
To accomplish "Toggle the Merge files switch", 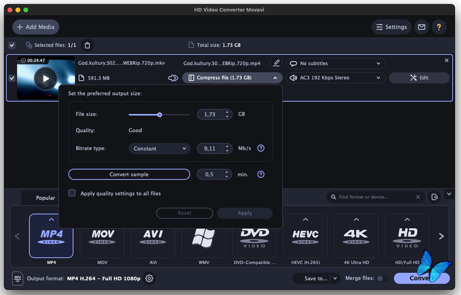I will [x=382, y=278].
